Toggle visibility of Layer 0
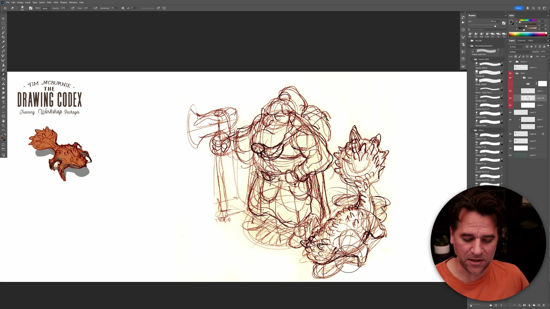550x309 pixels. click(510, 155)
